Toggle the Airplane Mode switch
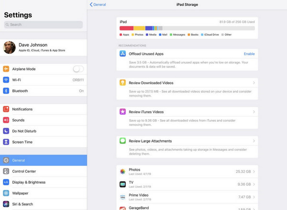The width and height of the screenshot is (287, 210). click(78, 69)
